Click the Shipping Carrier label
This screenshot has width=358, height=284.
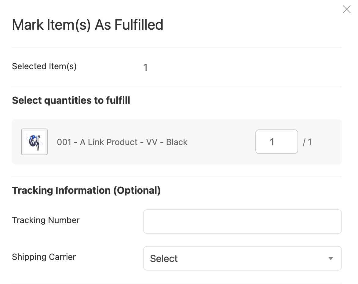pyautogui.click(x=44, y=257)
